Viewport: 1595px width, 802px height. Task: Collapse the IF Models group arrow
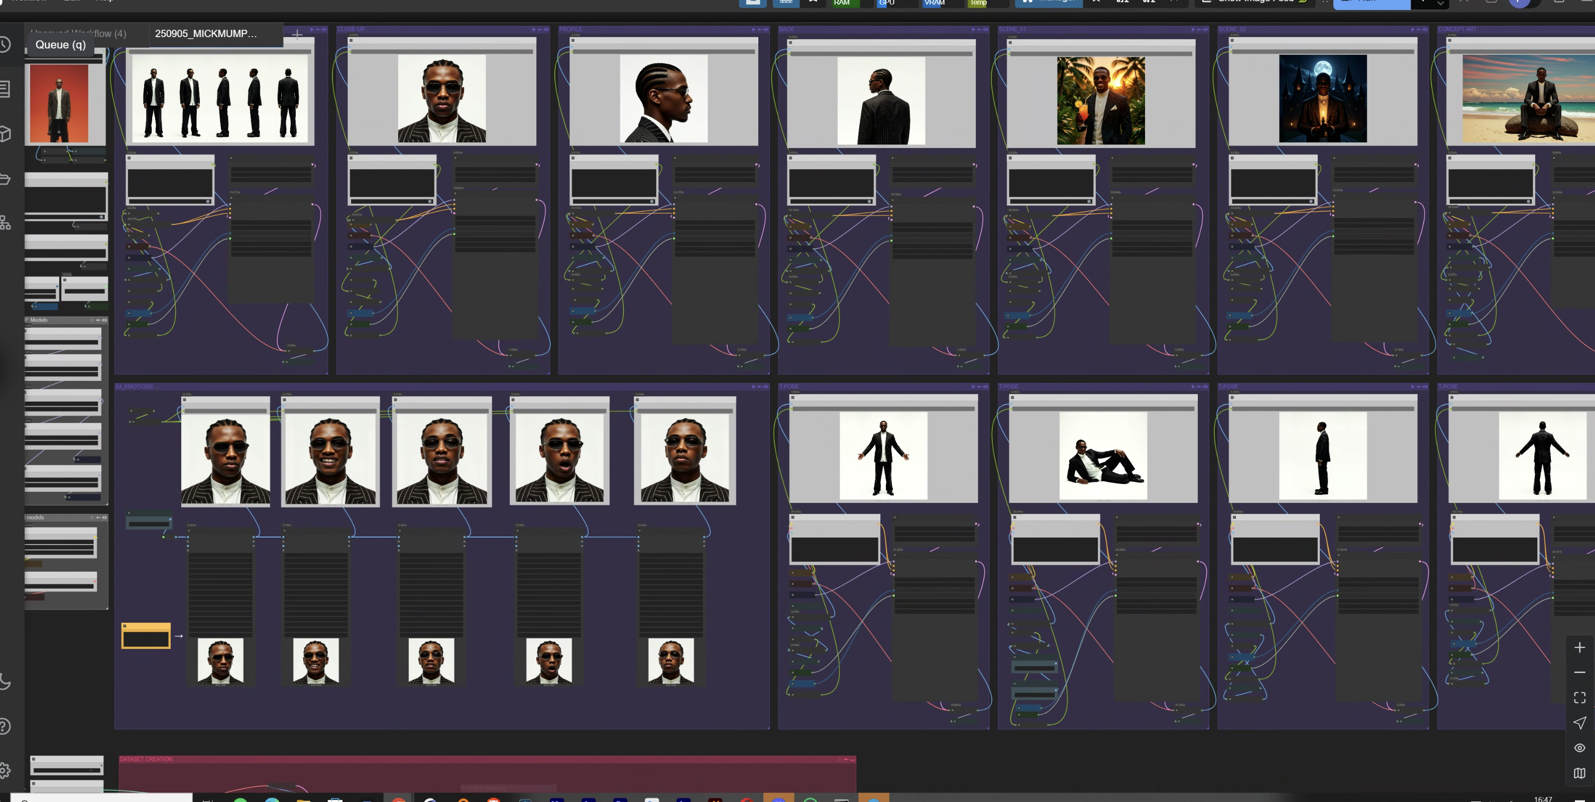(92, 320)
